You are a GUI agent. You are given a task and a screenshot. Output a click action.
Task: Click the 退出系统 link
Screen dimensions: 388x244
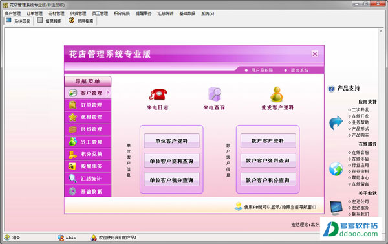(x=299, y=71)
